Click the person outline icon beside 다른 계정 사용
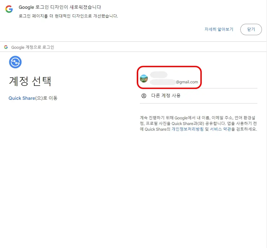 click(144, 96)
